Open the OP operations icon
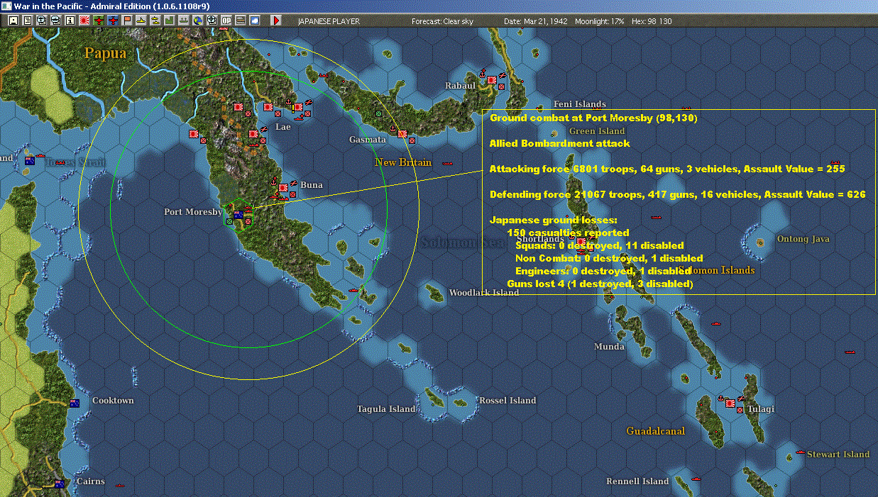 pos(226,21)
